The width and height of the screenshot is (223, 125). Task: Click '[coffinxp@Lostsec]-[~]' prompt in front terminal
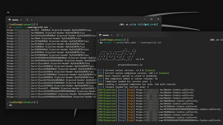click(114, 40)
